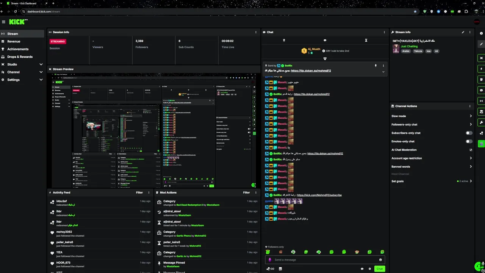Click the broadcast signal icon in right sidebar
This screenshot has height=273, width=485.
coord(481,101)
